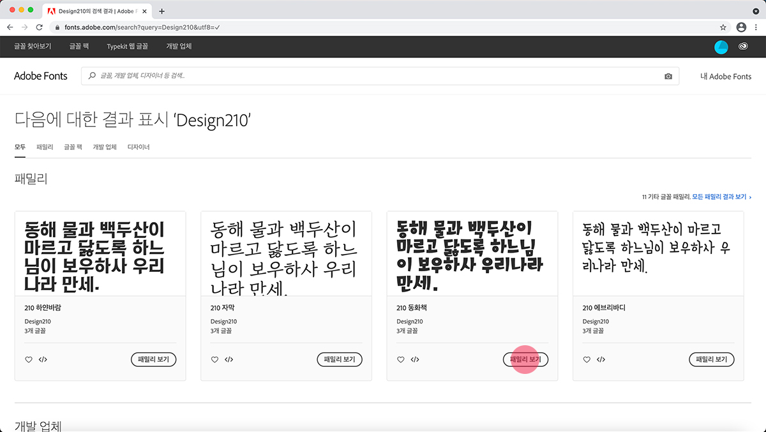
Task: Open 개발 업체 in top navigation
Action: pos(179,47)
